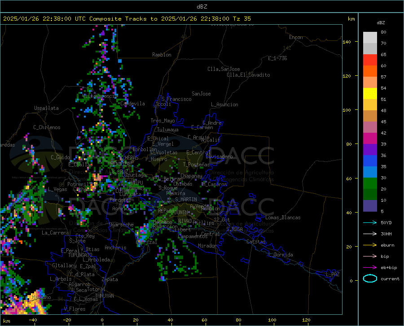Click the Anchoris label
This screenshot has height=326, width=404.
[115, 248]
